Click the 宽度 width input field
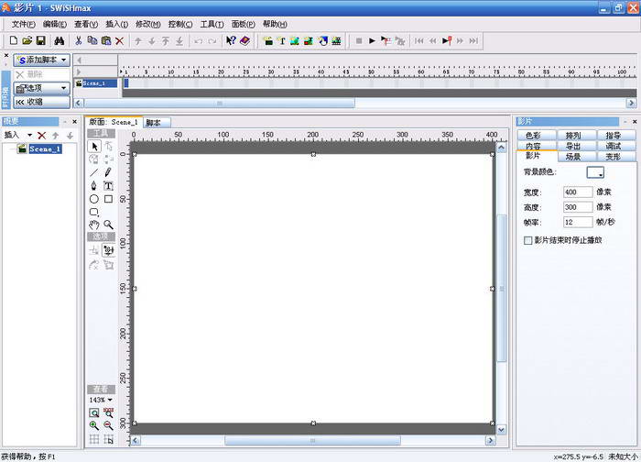The height and width of the screenshot is (462, 641). (x=578, y=192)
